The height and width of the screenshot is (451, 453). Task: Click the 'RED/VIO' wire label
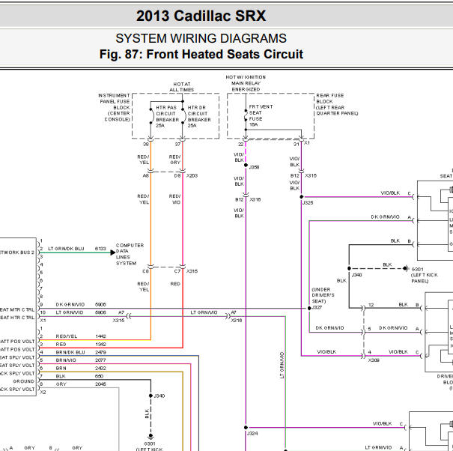tap(174, 199)
